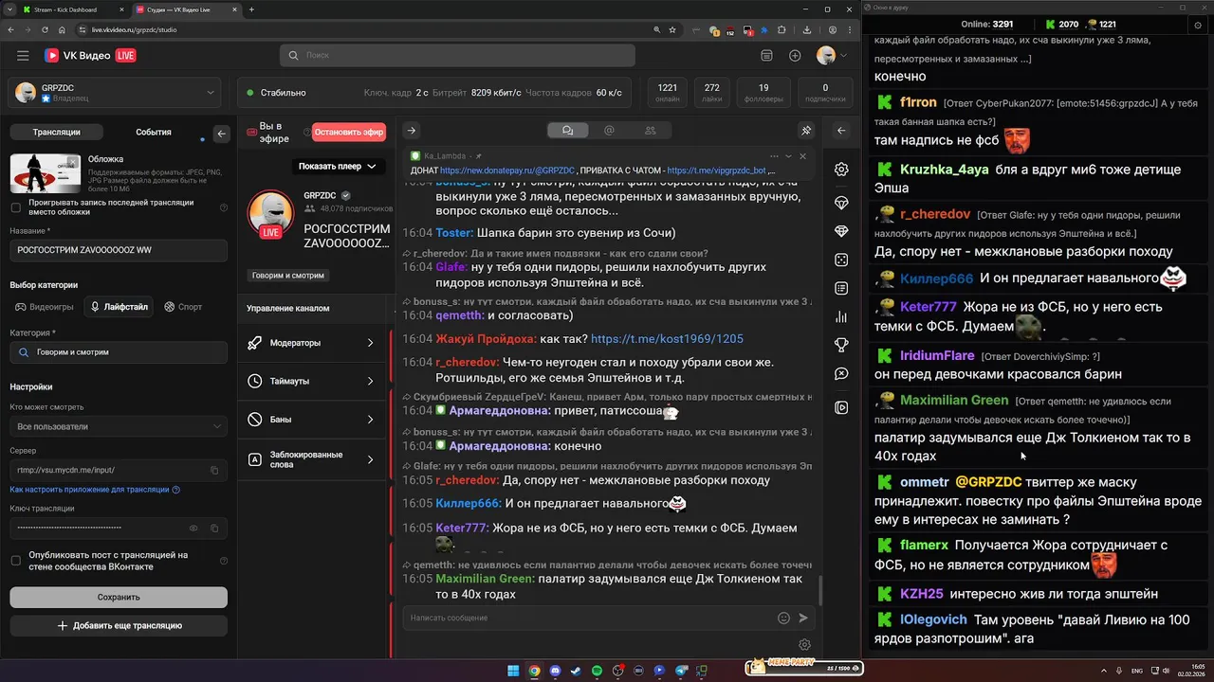Copy the server URL rtmp://vsu.mycdn.me
Screen dimensions: 1214x682
[x=214, y=470]
